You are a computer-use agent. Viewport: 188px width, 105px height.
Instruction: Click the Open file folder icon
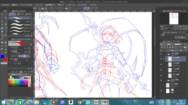(x=43, y=8)
